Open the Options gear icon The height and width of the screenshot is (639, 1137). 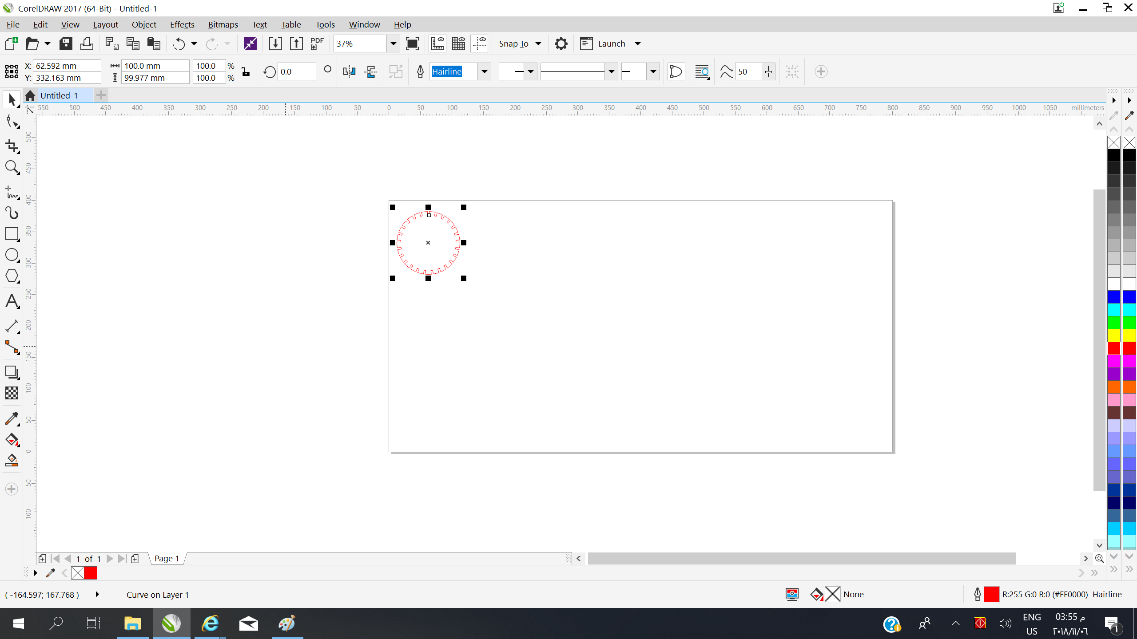(561, 43)
